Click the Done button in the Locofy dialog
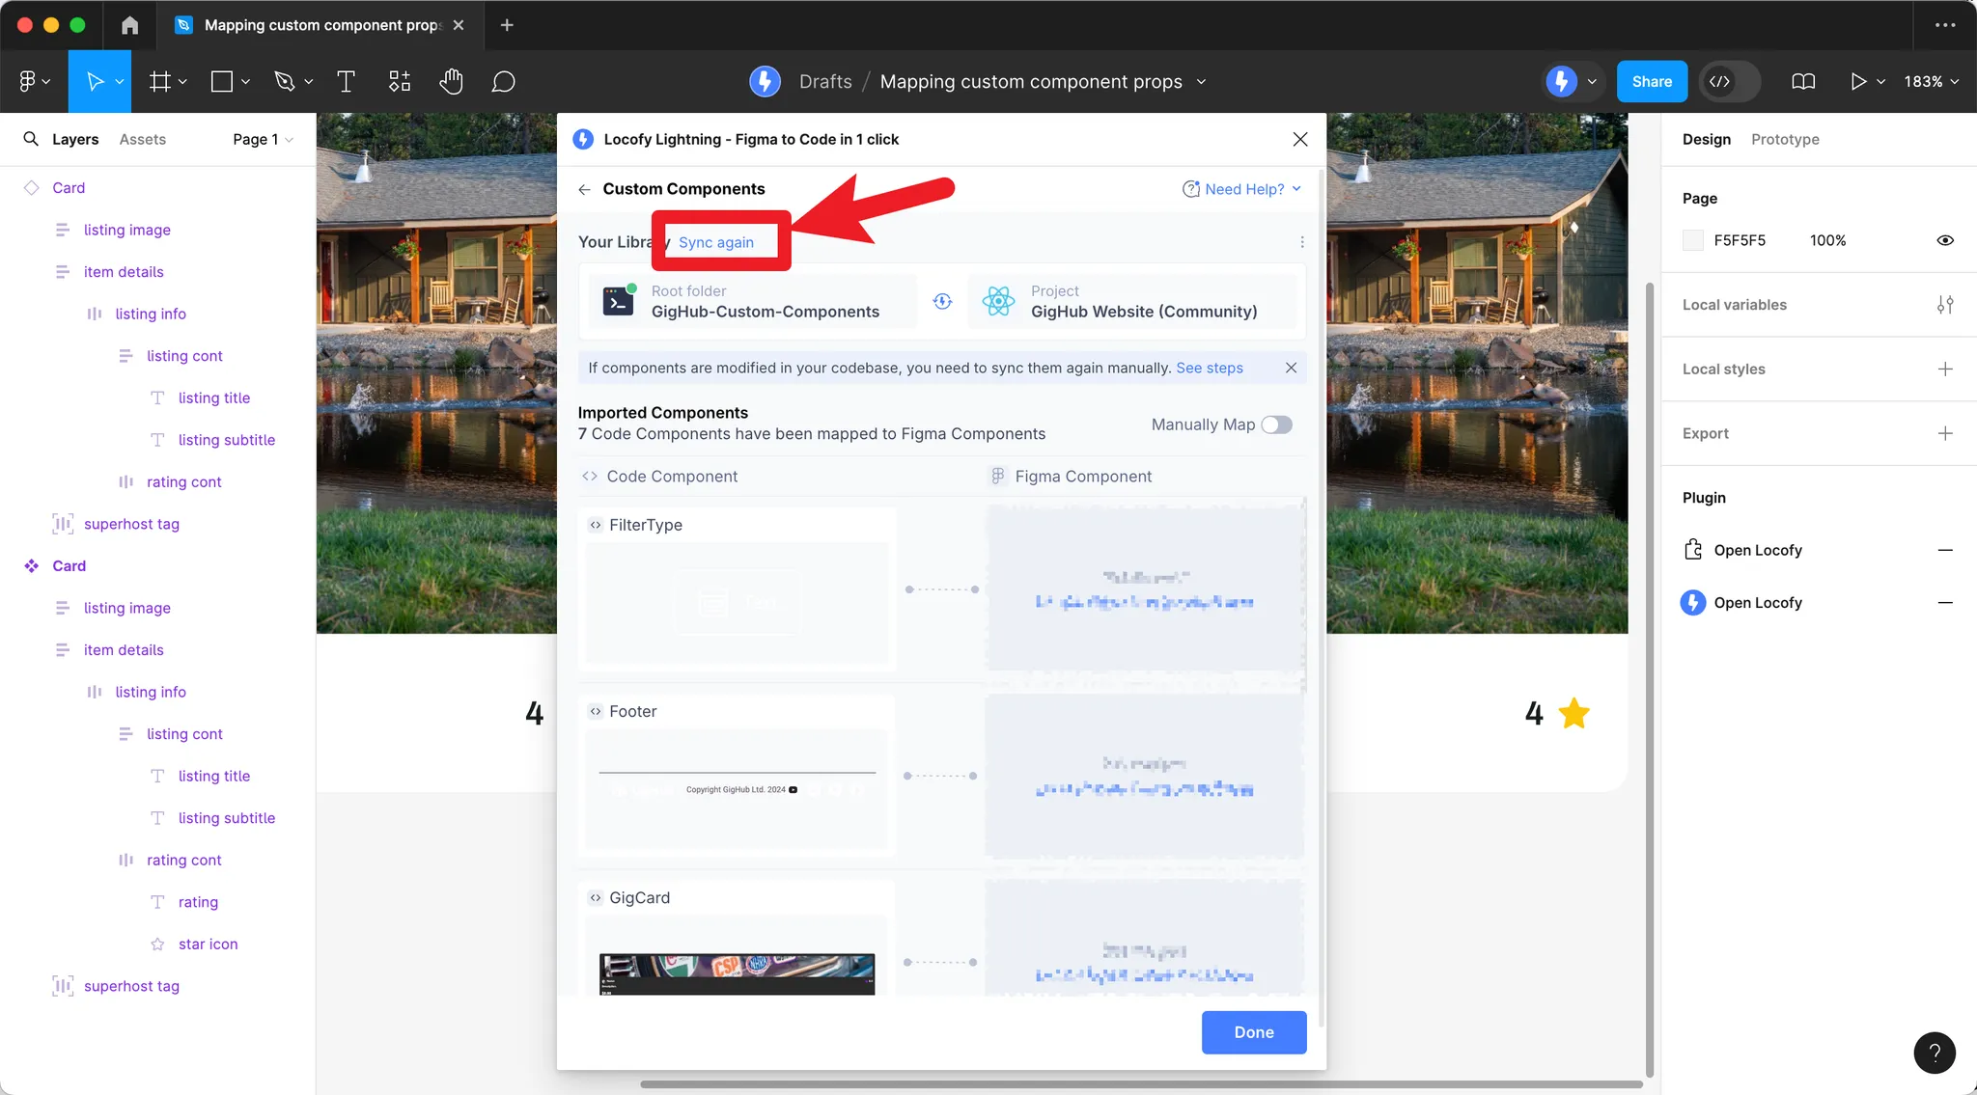 point(1253,1032)
